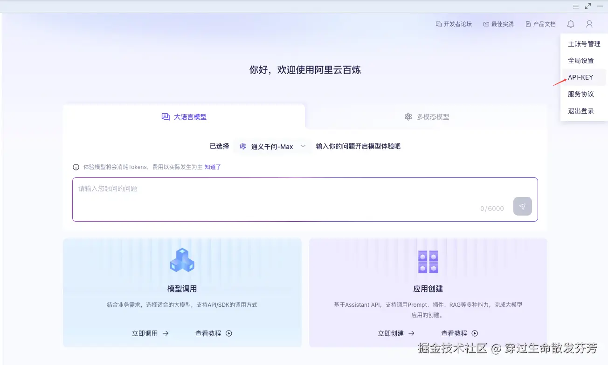The image size is (608, 365).
Task: Click the hamburger menu icon in title bar
Action: click(576, 6)
